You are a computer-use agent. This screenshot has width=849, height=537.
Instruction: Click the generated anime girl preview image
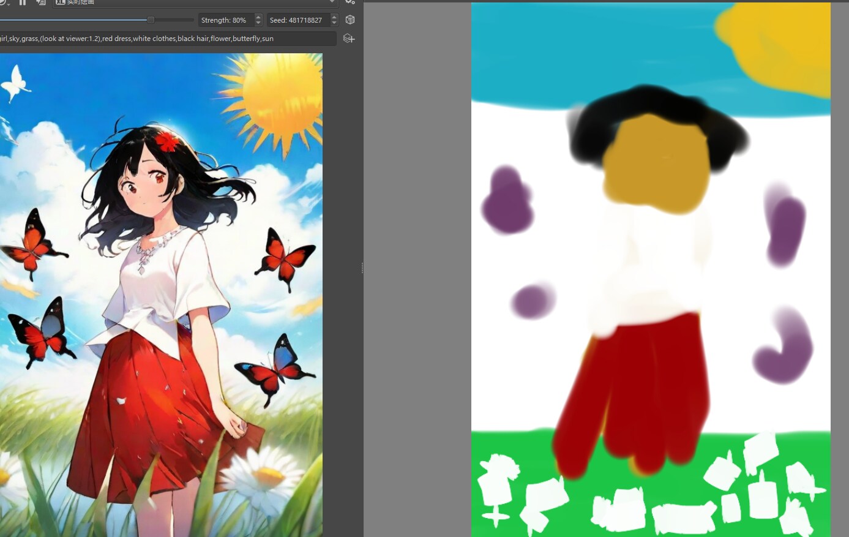(161, 294)
